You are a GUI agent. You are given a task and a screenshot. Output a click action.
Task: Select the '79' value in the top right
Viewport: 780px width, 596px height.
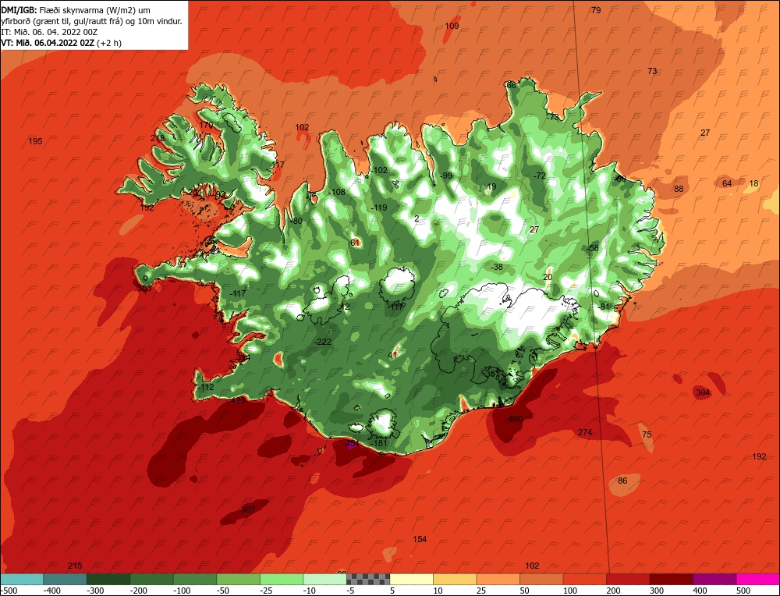(596, 10)
